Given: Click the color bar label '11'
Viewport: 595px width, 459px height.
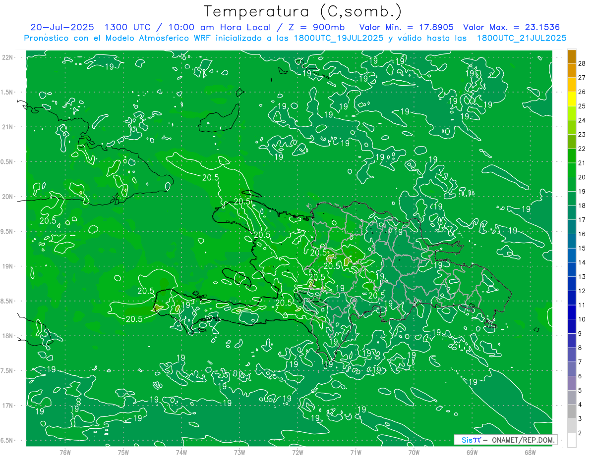Looking at the screenshot, I should (582, 305).
